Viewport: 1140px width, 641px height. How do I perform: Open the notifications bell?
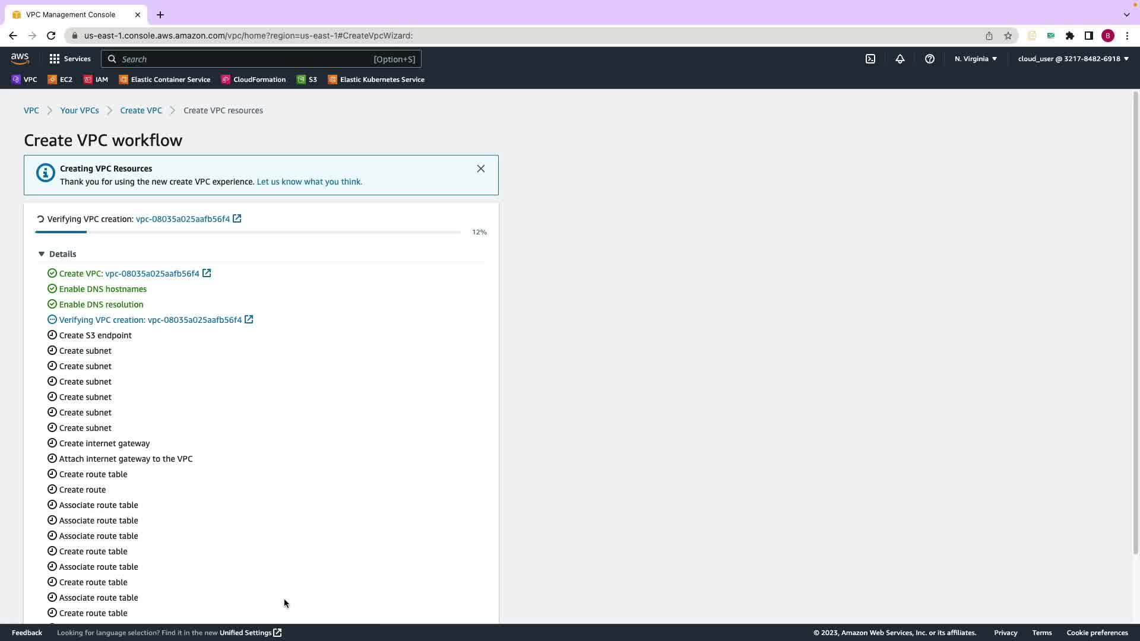coord(900,59)
